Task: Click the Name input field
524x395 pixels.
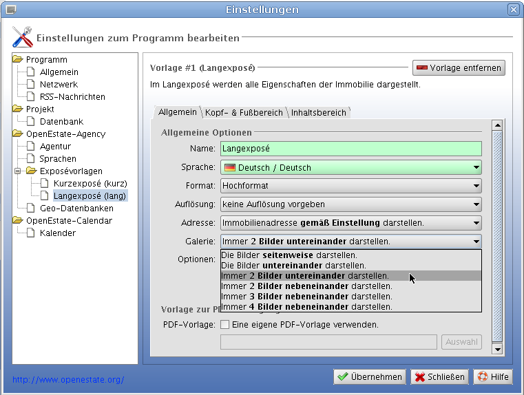Action: (350, 149)
